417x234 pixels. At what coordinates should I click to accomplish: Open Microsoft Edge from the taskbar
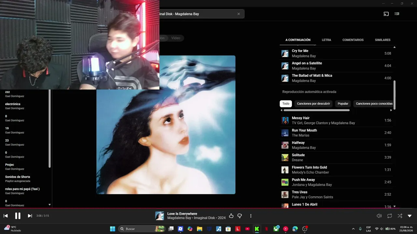pos(295,229)
